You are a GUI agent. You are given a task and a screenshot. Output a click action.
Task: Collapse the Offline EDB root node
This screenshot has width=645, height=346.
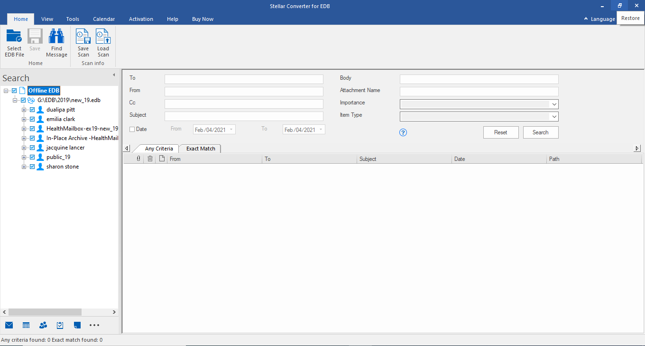(x=6, y=91)
